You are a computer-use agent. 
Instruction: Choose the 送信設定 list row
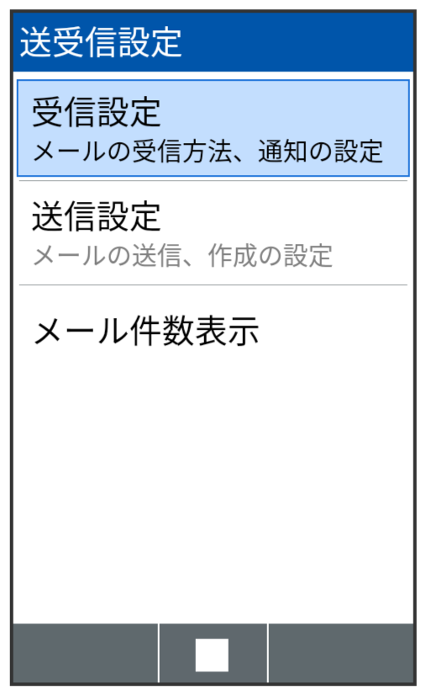click(213, 233)
